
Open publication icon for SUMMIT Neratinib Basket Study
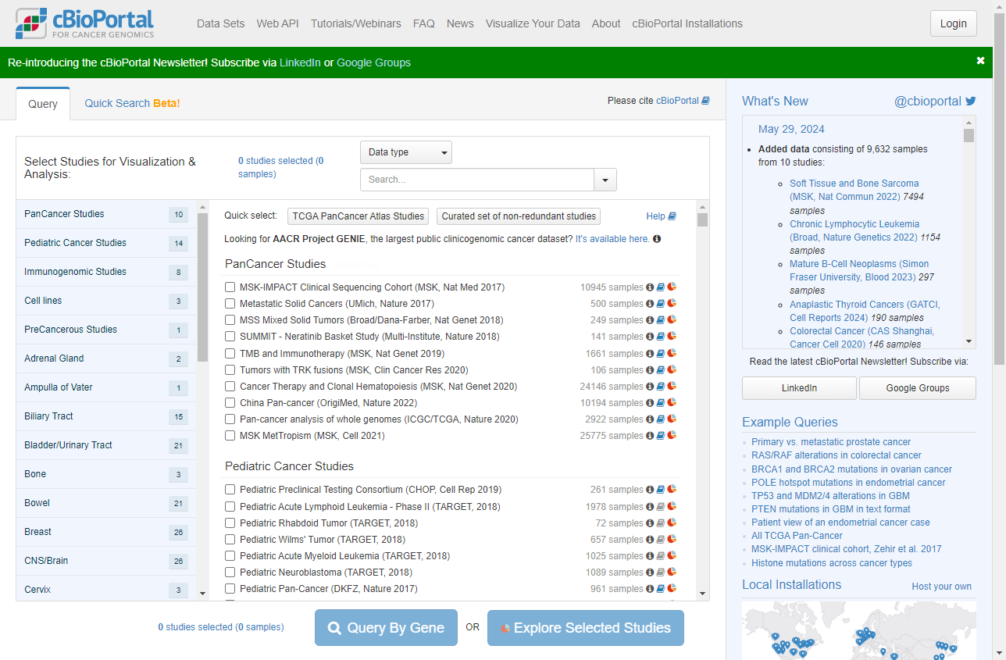click(x=661, y=337)
